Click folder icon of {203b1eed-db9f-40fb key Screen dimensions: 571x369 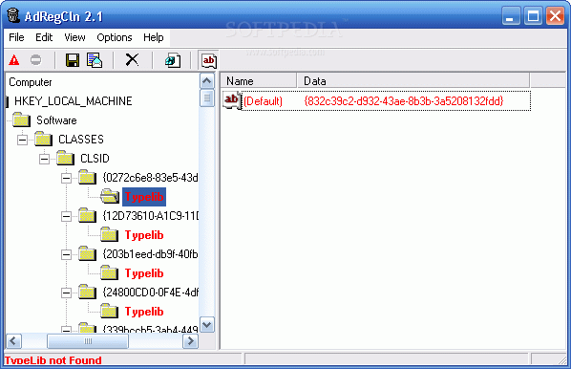[x=87, y=253]
